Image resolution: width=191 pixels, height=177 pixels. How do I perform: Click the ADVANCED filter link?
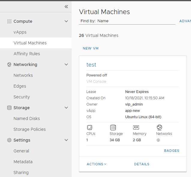[185, 21]
